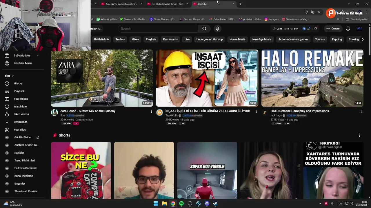Viewport: 371px width, 208px height.
Task: Click the page vertical scrollbar
Action: 370,40
